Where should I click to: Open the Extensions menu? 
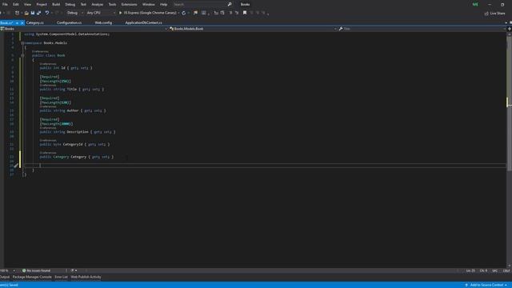129,5
